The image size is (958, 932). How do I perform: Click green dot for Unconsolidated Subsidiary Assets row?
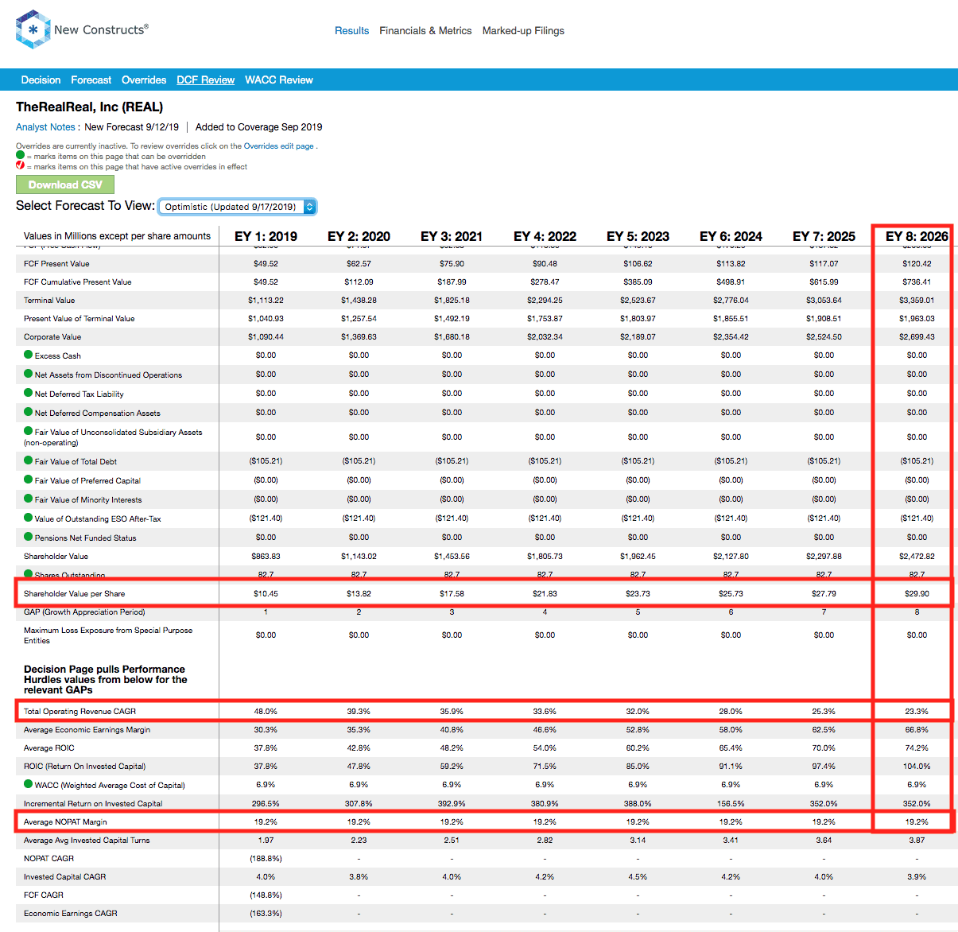pos(29,431)
